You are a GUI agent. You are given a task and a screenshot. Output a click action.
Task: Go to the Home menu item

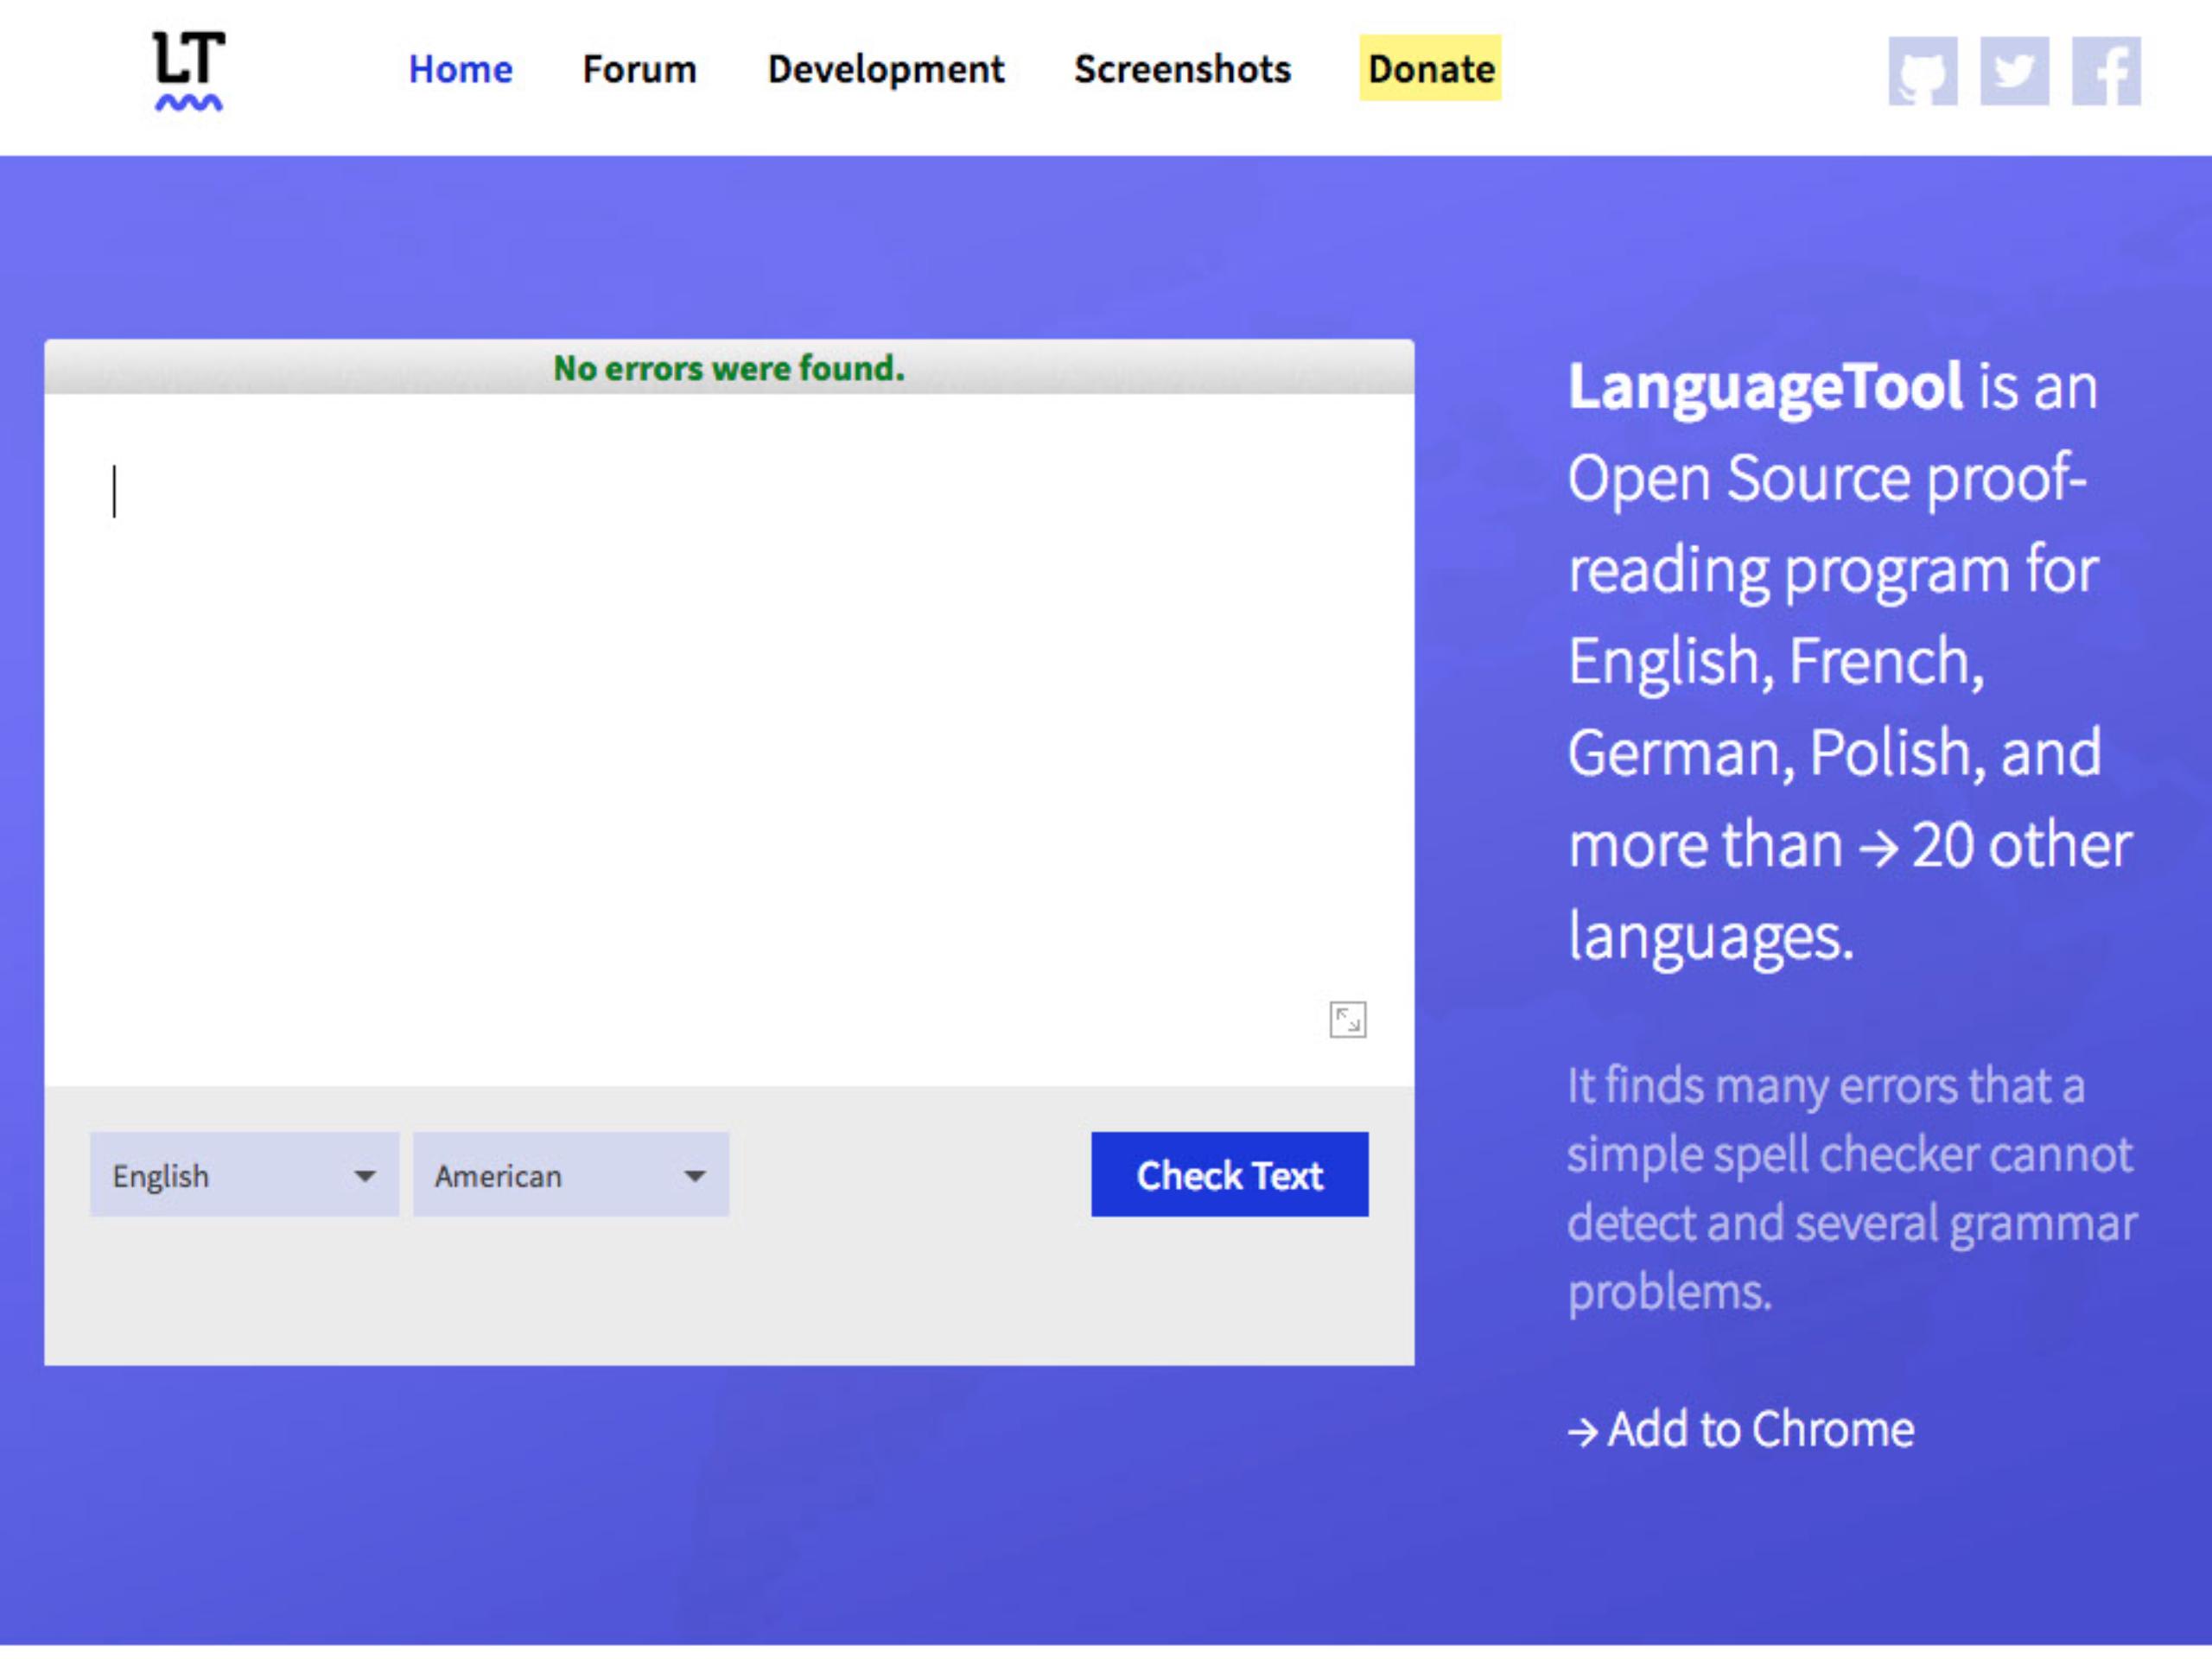[460, 69]
